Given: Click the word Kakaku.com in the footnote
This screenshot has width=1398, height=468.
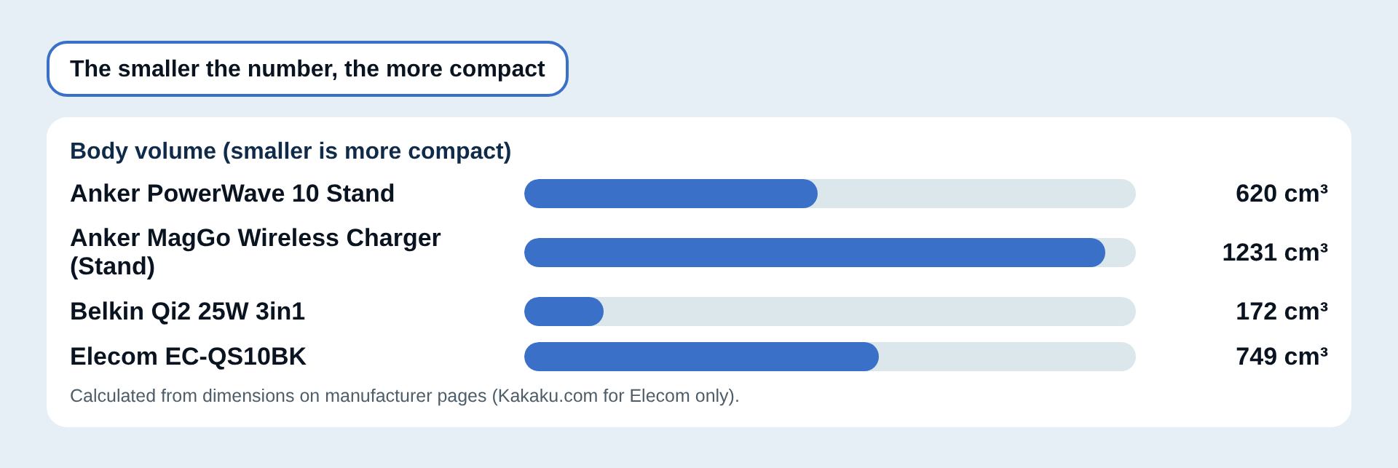Looking at the screenshot, I should pos(548,396).
